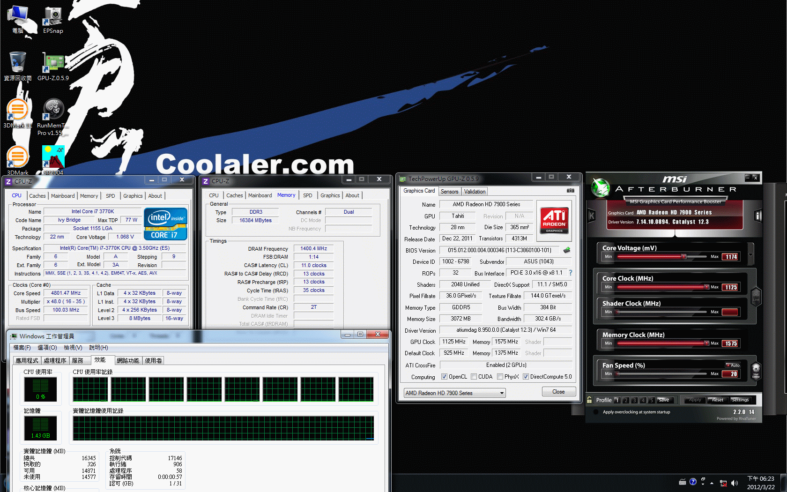Viewport: 787px width, 492px height.
Task: Toggle Apply overclocking at system startup
Action: (596, 412)
